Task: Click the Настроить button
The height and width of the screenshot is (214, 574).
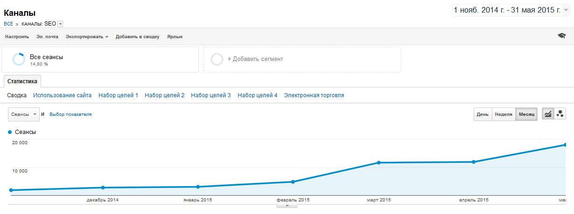Action: 17,36
